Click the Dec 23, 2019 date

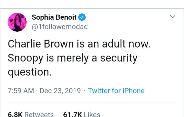click(60, 91)
